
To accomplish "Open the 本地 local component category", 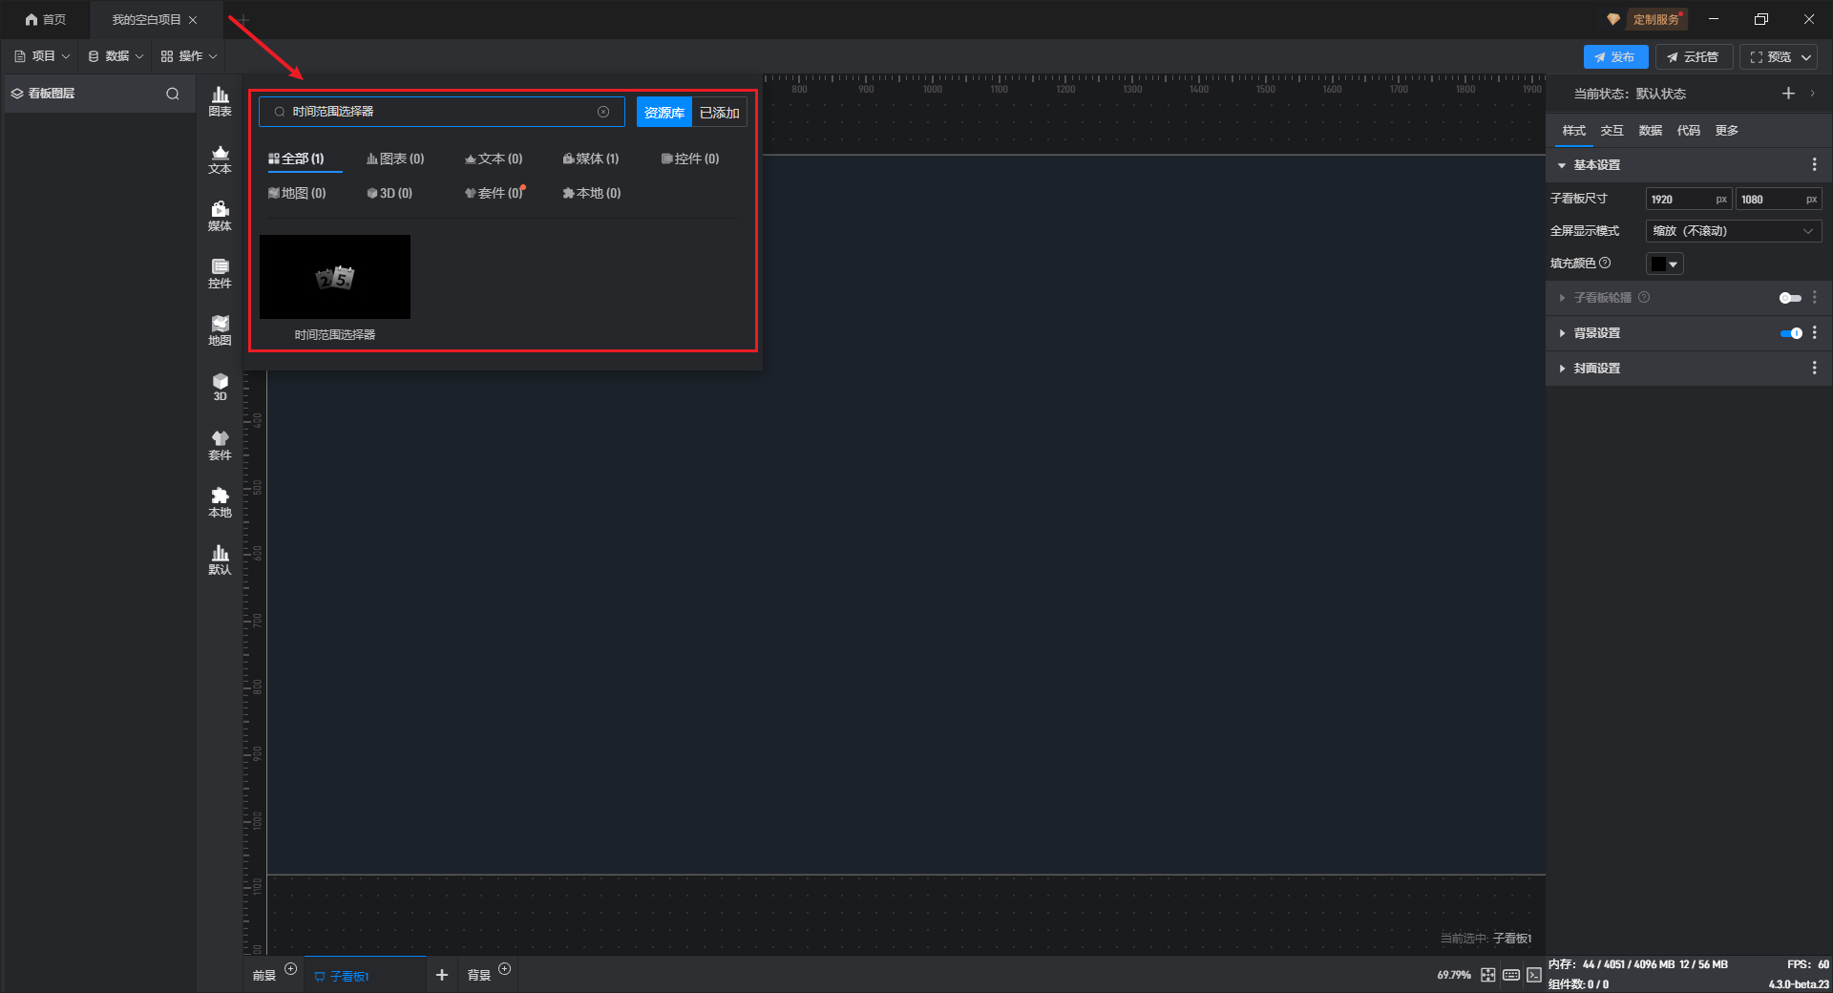I will (x=220, y=502).
